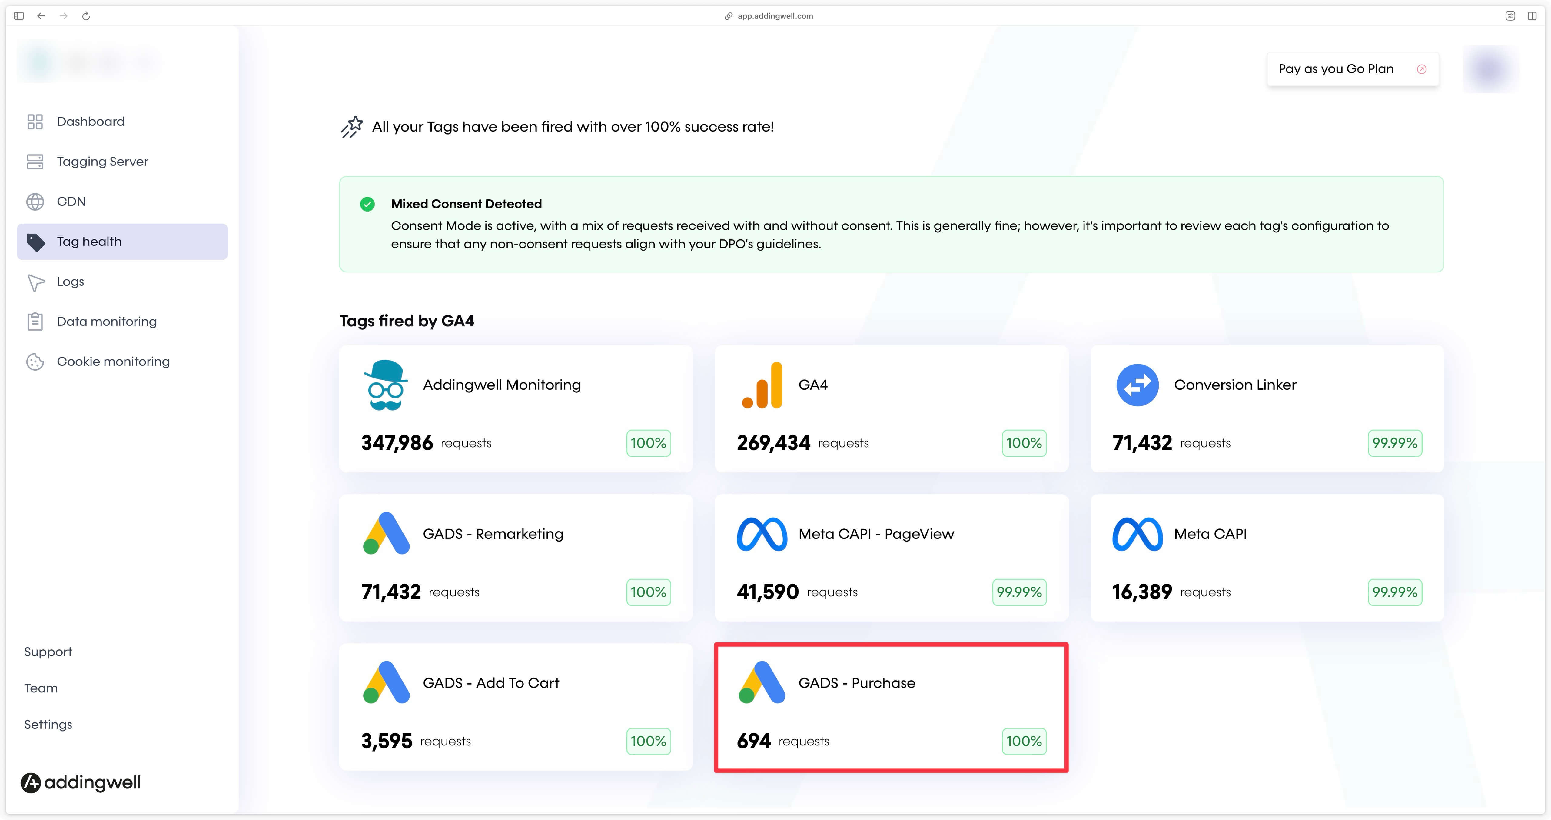This screenshot has width=1551, height=820.
Task: Click the 100% badge on GA4 card
Action: coord(1024,443)
